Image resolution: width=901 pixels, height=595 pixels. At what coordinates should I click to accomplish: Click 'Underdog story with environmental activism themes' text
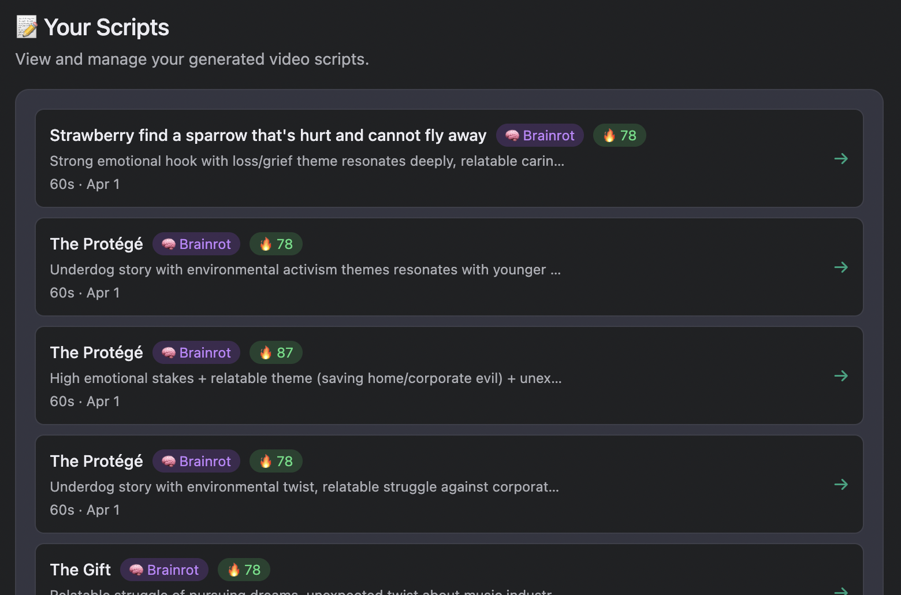coord(305,270)
